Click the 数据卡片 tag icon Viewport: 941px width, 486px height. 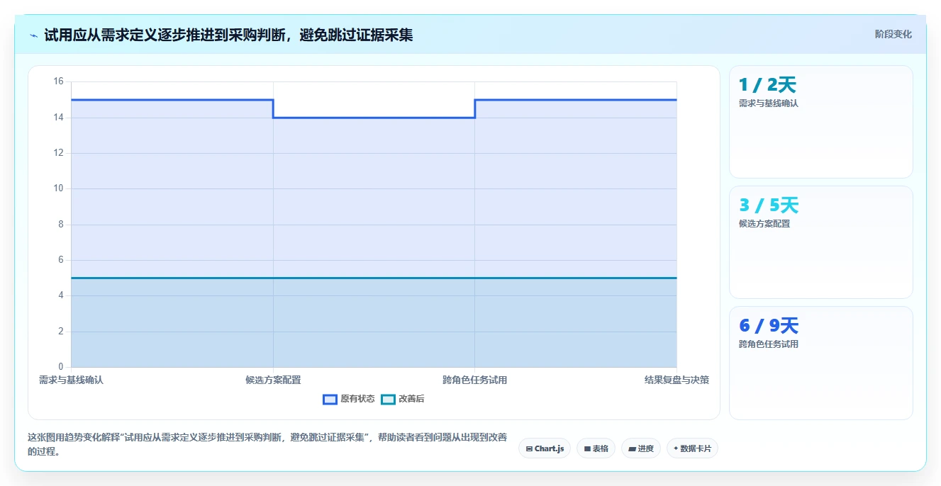tap(676, 448)
